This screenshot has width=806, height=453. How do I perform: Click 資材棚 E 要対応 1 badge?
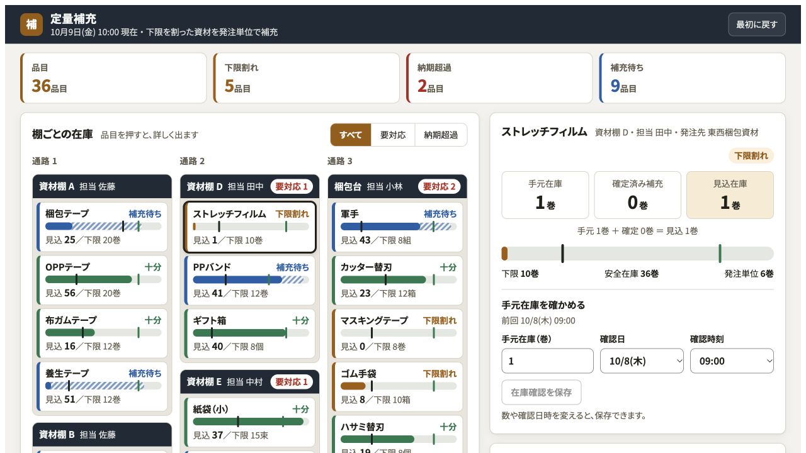pos(292,382)
